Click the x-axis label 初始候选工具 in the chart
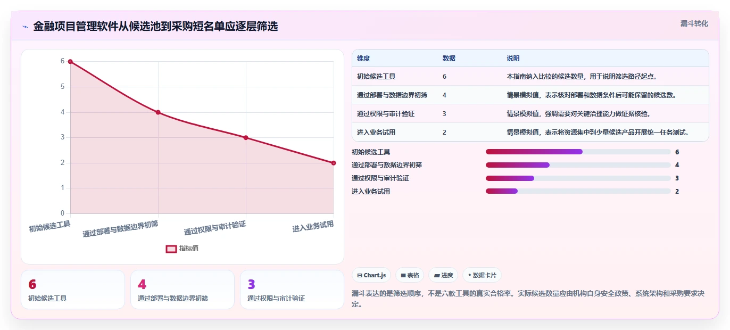This screenshot has height=330, width=730. tap(49, 226)
